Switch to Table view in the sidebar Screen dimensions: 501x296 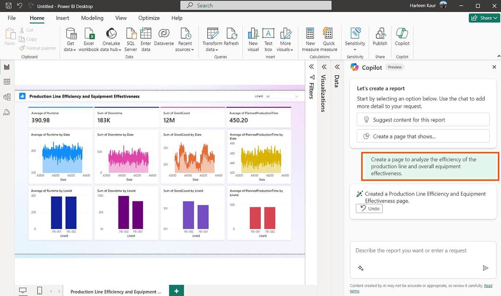6,82
